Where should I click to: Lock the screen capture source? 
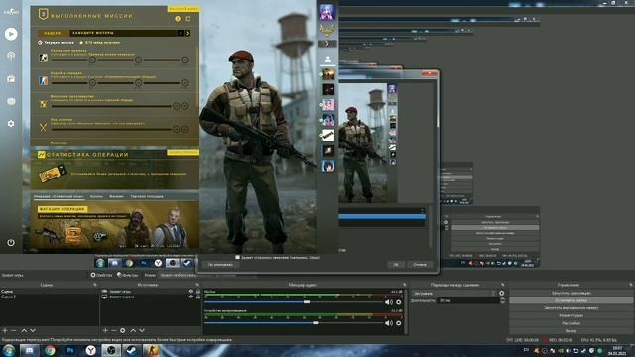pos(198,297)
